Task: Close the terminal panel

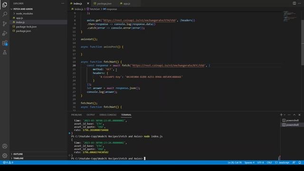Action: [x=299, y=115]
